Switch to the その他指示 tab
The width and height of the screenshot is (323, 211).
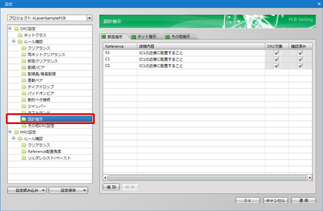coord(181,37)
